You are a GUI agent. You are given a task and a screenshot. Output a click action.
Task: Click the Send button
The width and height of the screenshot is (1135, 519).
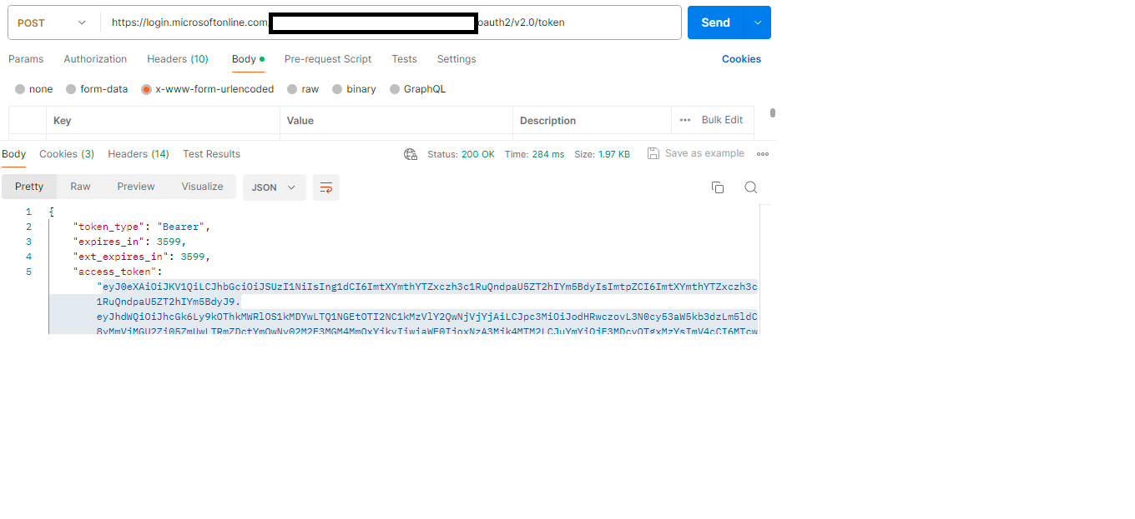coord(715,22)
